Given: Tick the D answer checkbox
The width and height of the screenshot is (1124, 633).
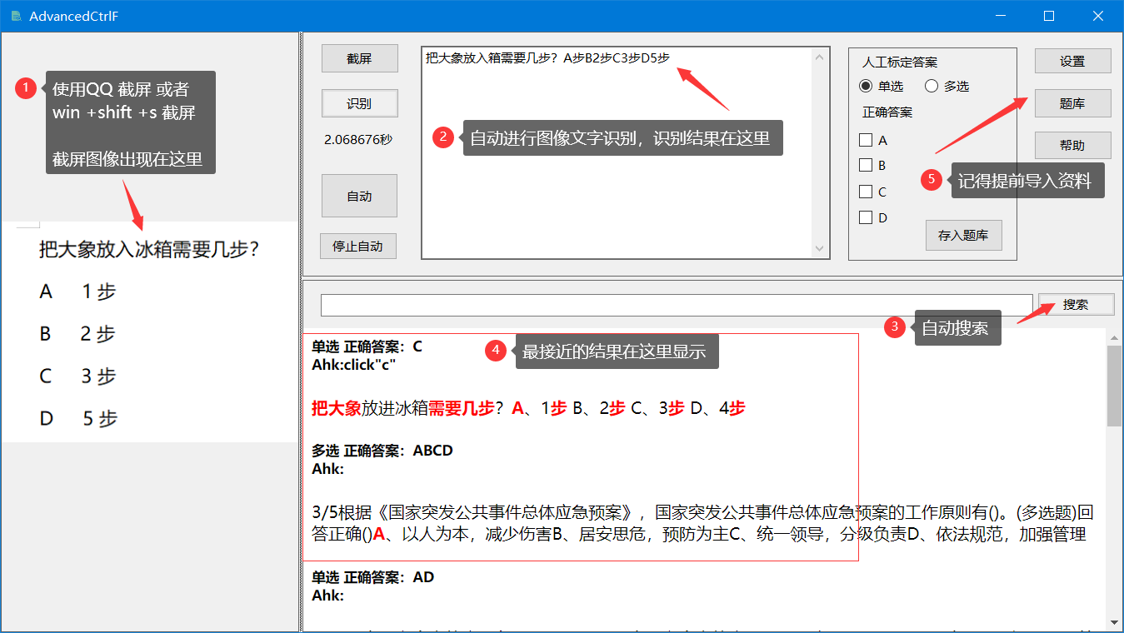Looking at the screenshot, I should pyautogui.click(x=866, y=217).
